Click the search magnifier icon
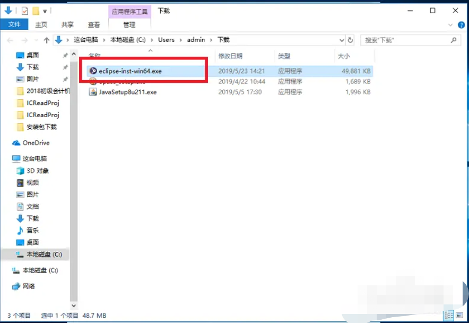The height and width of the screenshot is (323, 469). [x=454, y=40]
